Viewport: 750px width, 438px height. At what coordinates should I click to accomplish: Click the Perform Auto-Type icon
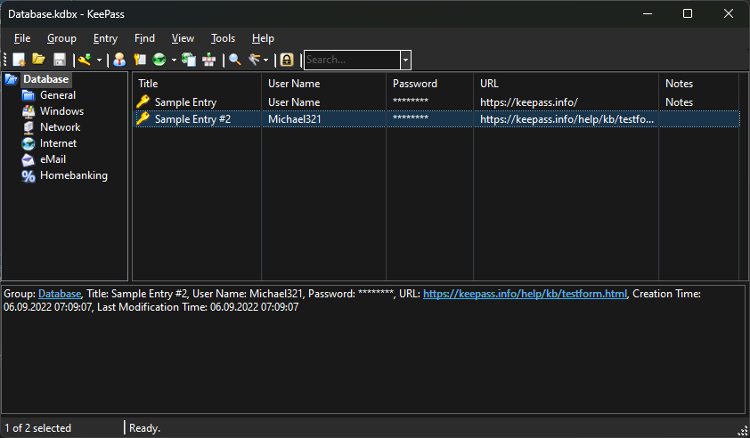[x=209, y=60]
